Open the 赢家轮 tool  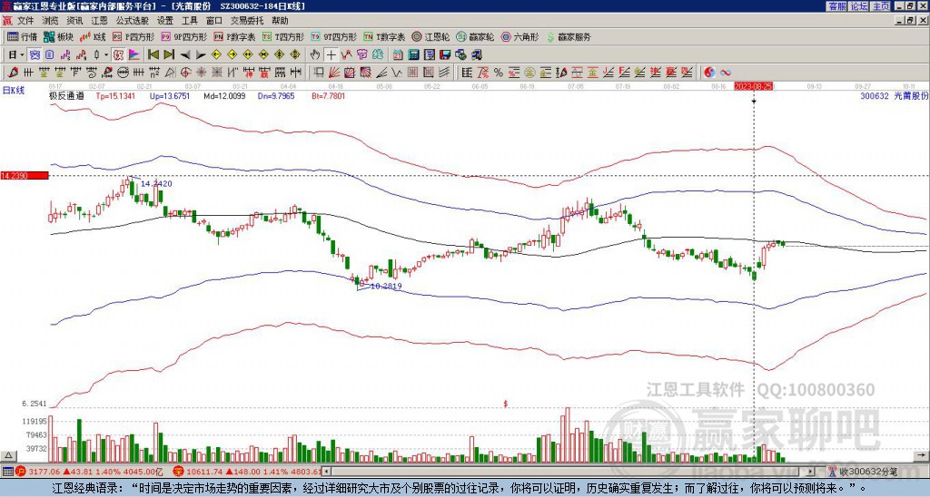(475, 36)
